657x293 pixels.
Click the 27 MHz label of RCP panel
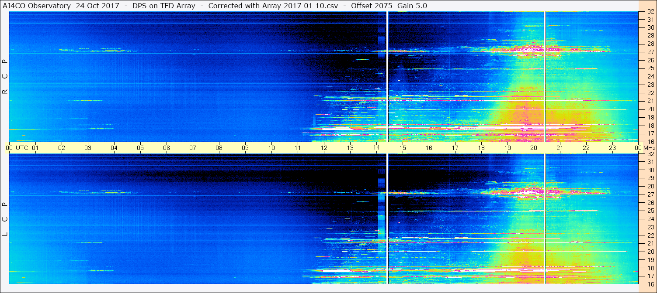coord(650,52)
